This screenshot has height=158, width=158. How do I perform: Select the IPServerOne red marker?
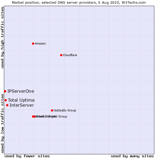[x=5, y=91]
